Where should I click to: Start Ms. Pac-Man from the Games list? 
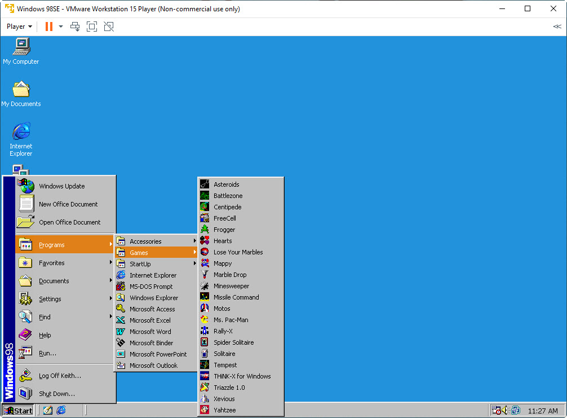tap(231, 320)
